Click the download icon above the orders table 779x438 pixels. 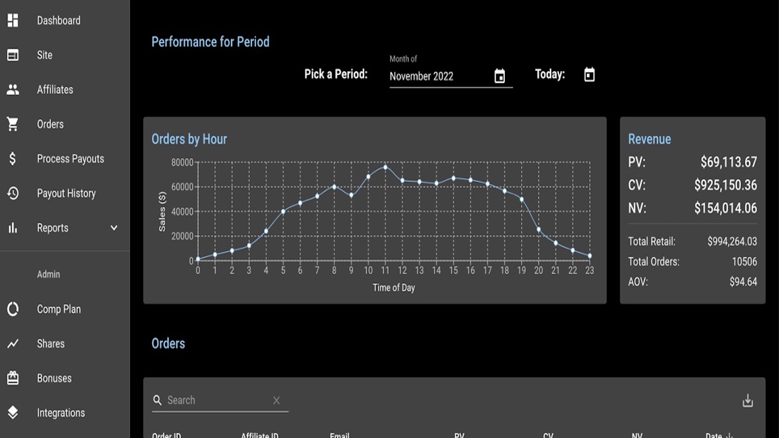pos(747,400)
